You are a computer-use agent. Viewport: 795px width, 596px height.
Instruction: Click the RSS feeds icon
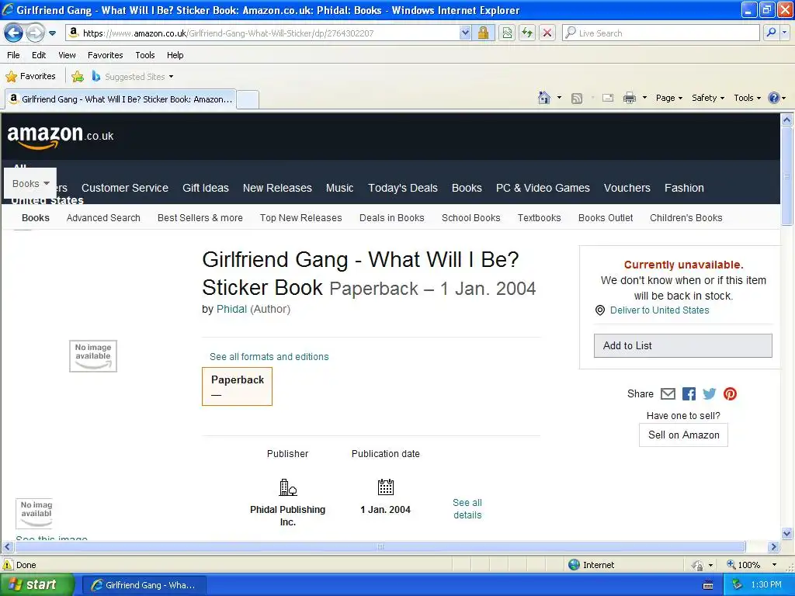(x=577, y=99)
